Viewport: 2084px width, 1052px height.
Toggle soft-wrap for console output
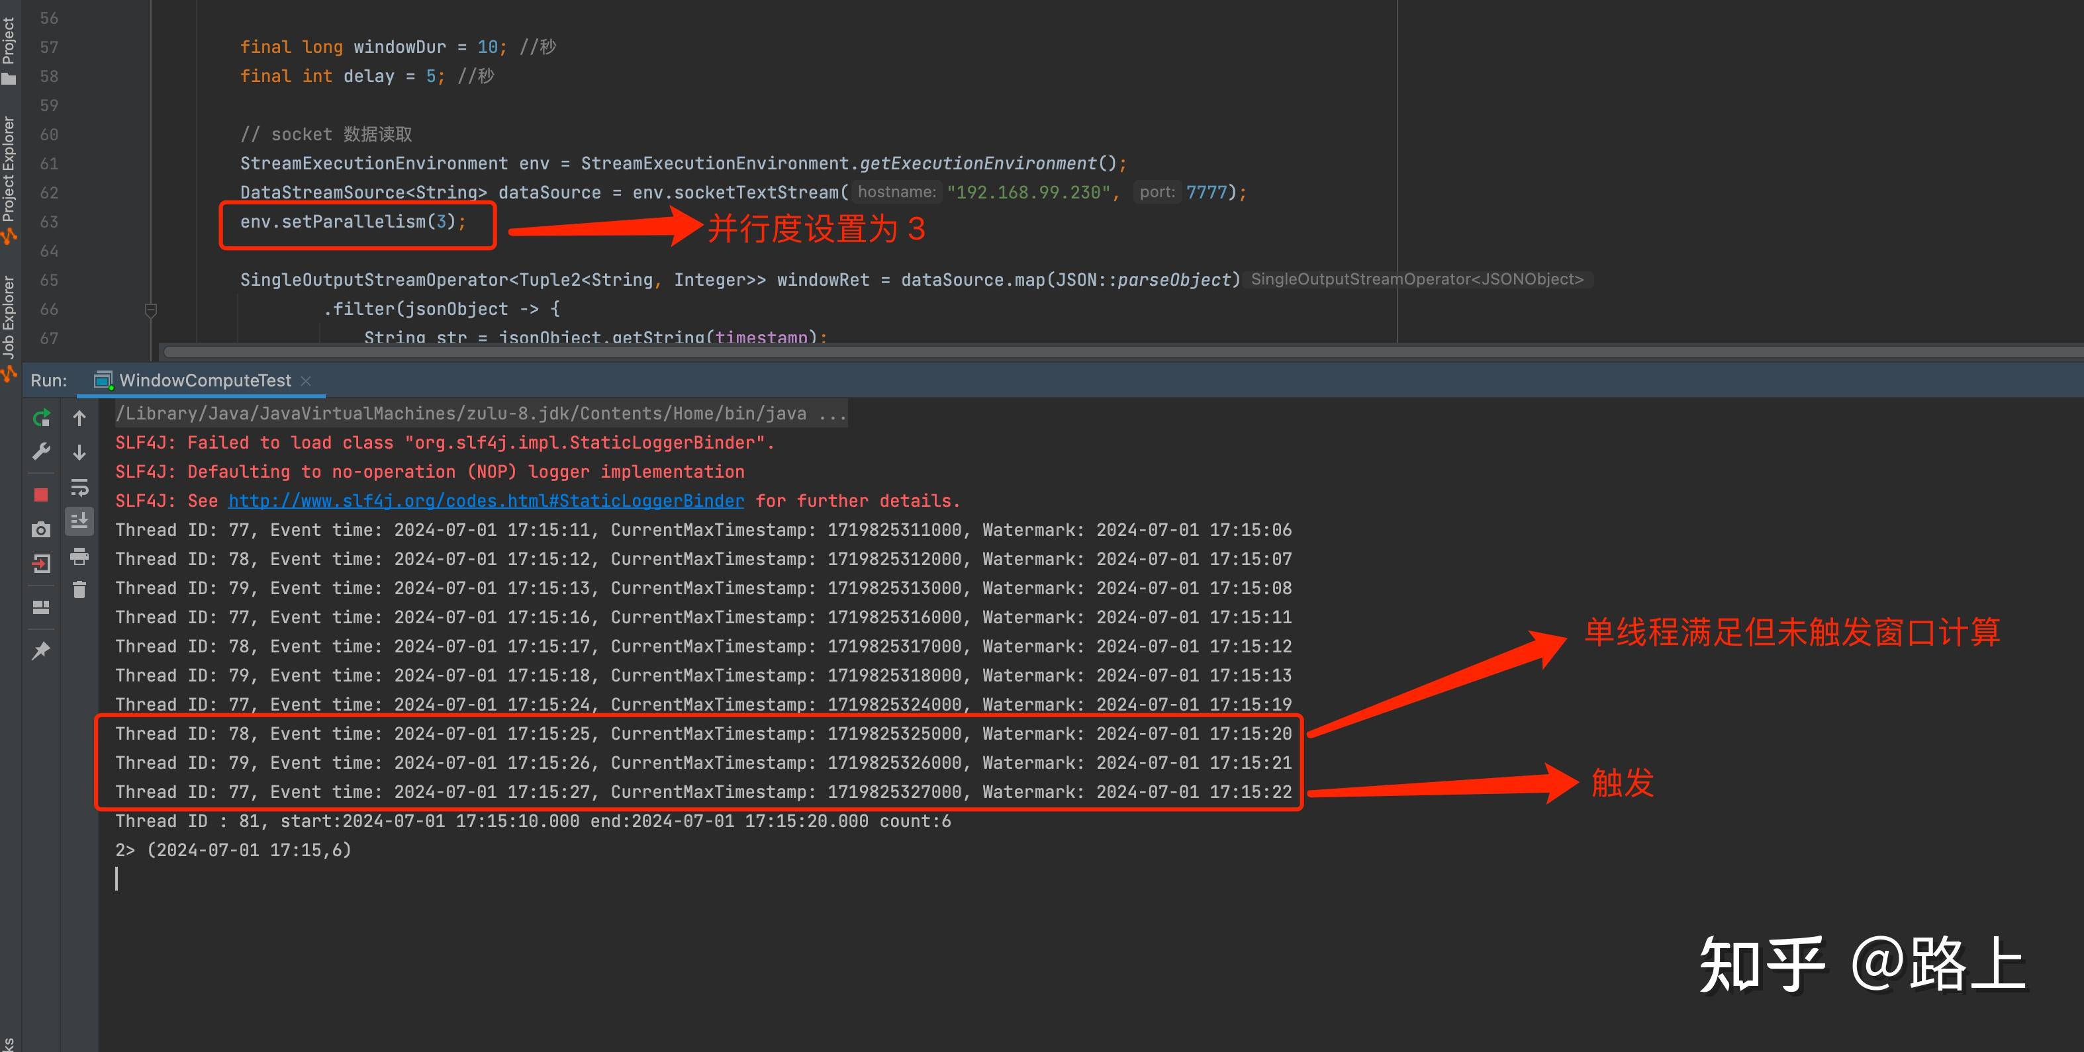pos(79,488)
